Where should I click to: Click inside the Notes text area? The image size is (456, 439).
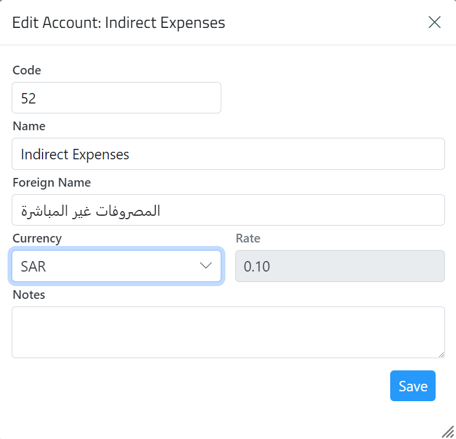click(228, 332)
